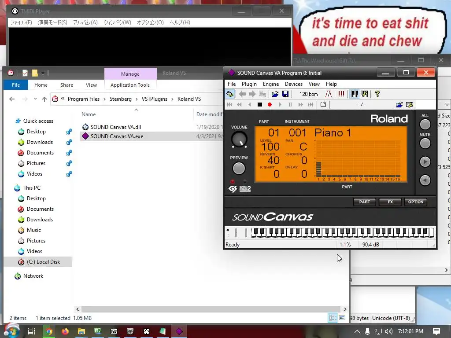Switch to the large icons view icon in the status bar
The height and width of the screenshot is (338, 451).
coord(342,318)
